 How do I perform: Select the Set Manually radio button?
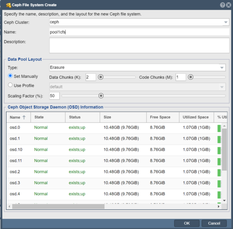coord(10,76)
